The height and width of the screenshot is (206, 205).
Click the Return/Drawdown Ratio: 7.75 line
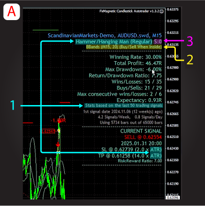tap(125, 75)
